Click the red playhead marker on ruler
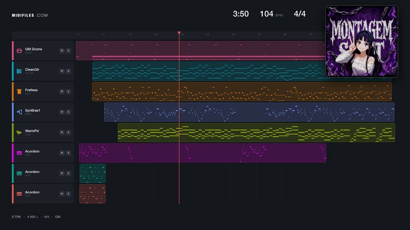 [179, 33]
